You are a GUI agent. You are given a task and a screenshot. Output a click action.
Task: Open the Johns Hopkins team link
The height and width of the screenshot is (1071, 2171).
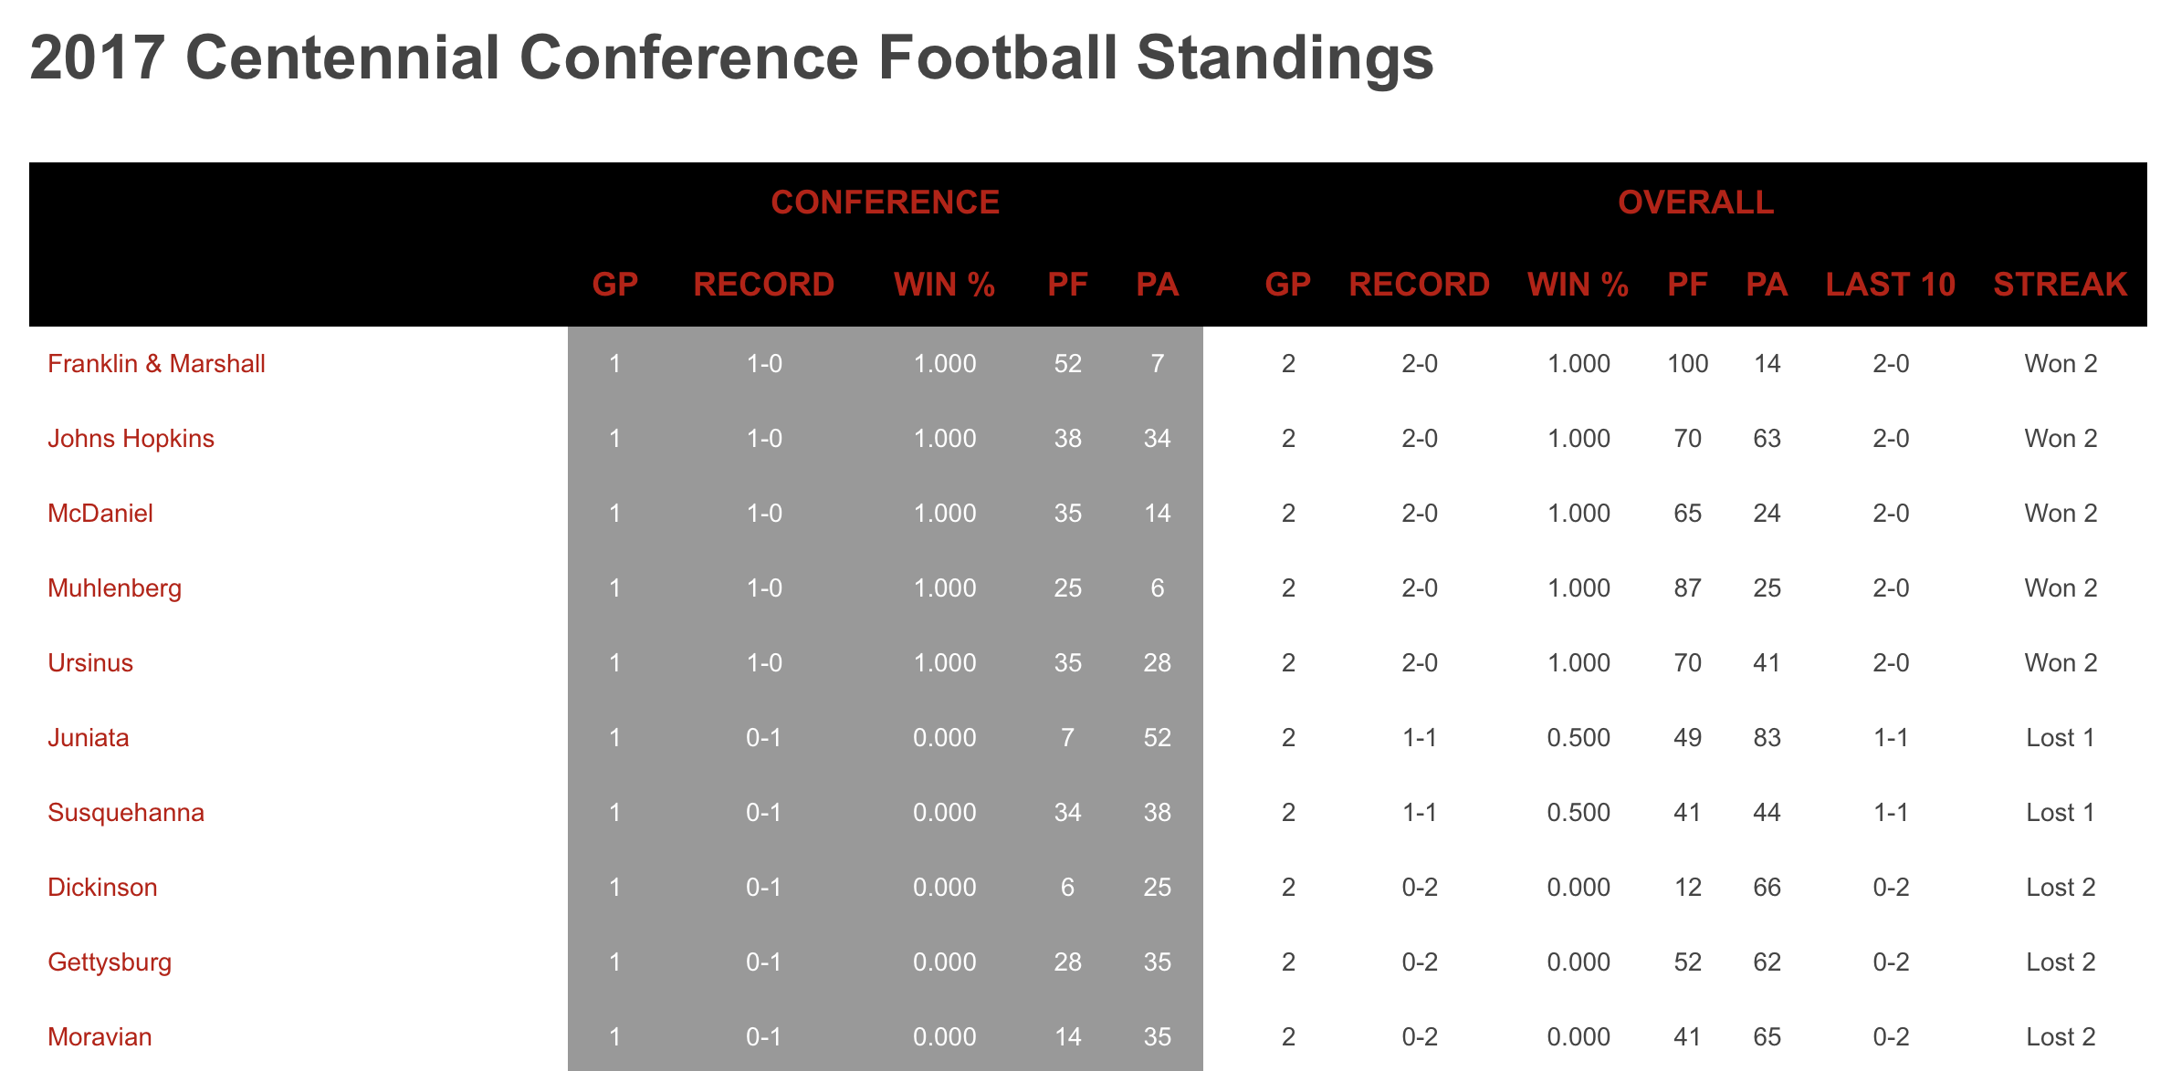(x=131, y=439)
